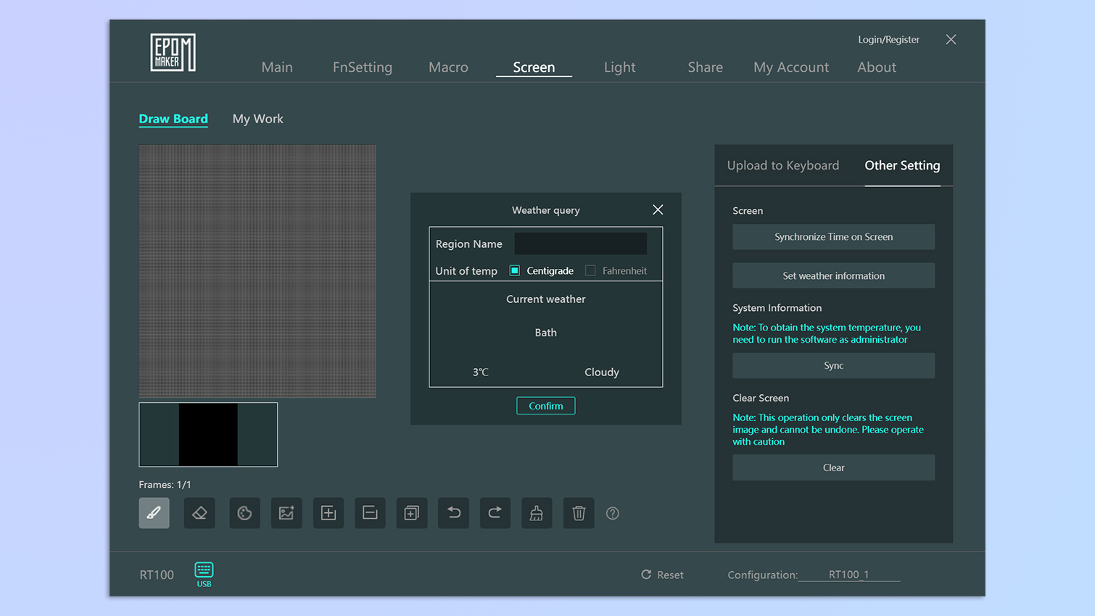Click the trash delete icon
This screenshot has width=1095, height=616.
click(579, 513)
